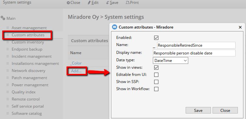Viewport: 246px width, 119px height.
Task: Open Asset management settings
Action: [x=29, y=28]
